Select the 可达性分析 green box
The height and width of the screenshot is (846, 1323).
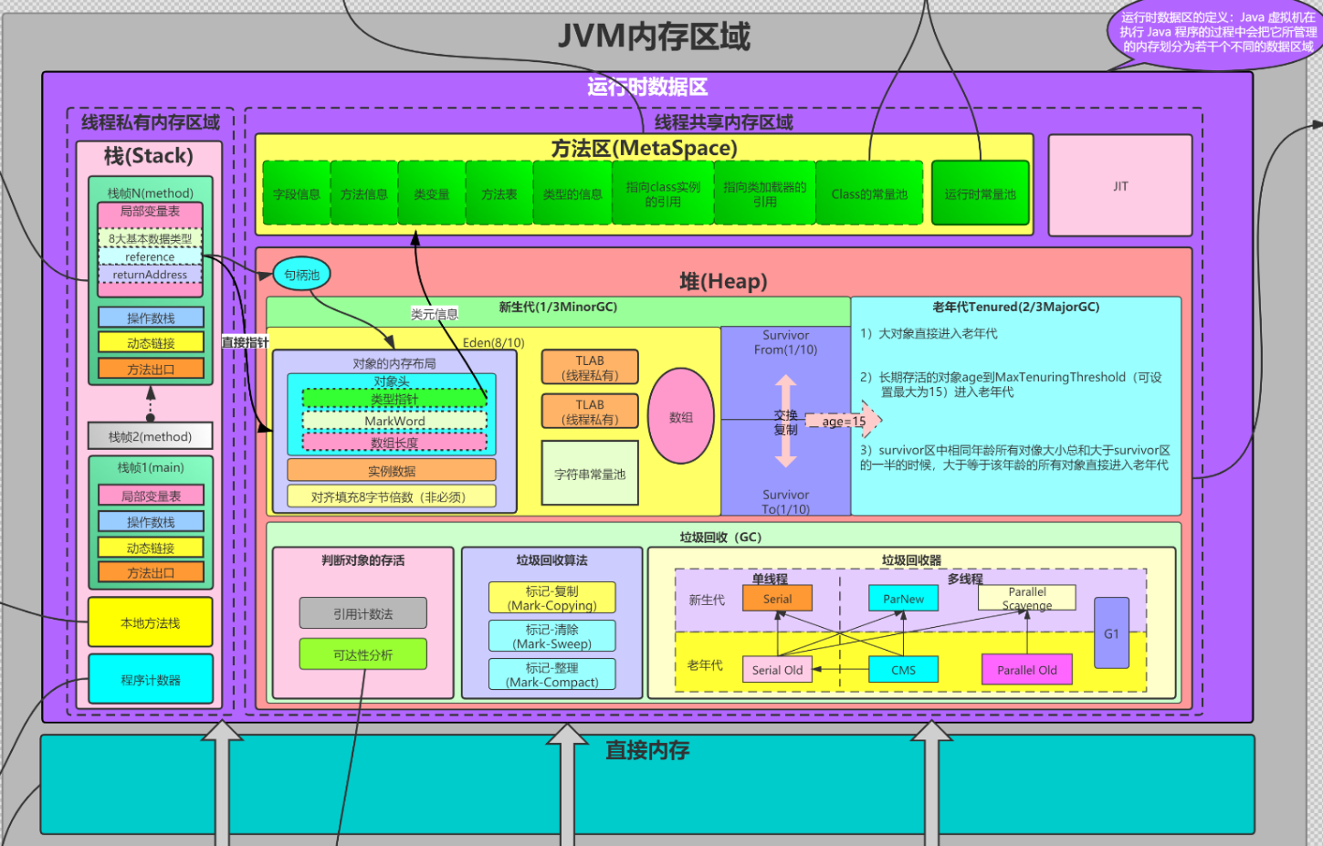363,654
